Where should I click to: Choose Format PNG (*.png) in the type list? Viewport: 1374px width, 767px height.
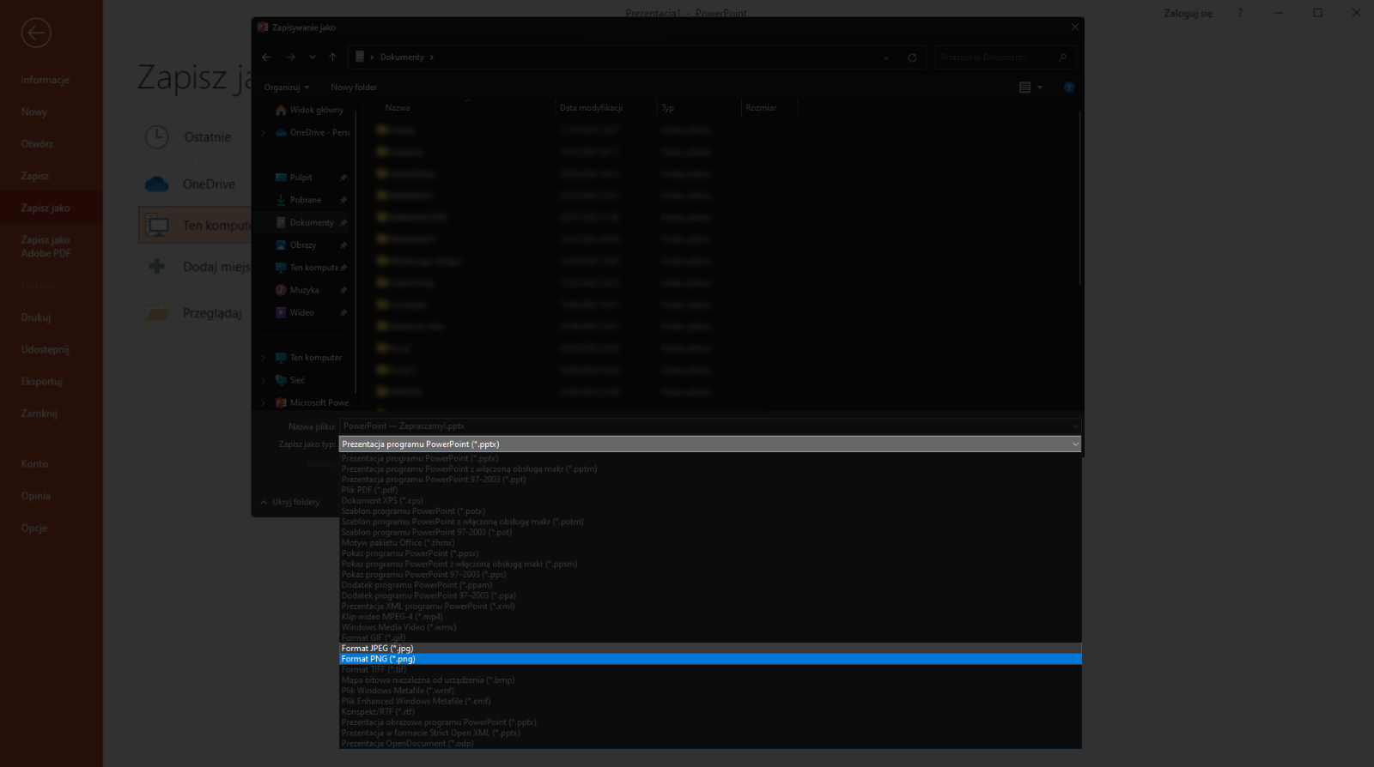coord(710,659)
